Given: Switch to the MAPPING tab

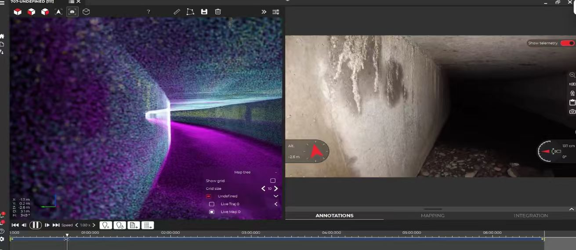Looking at the screenshot, I should click(433, 215).
